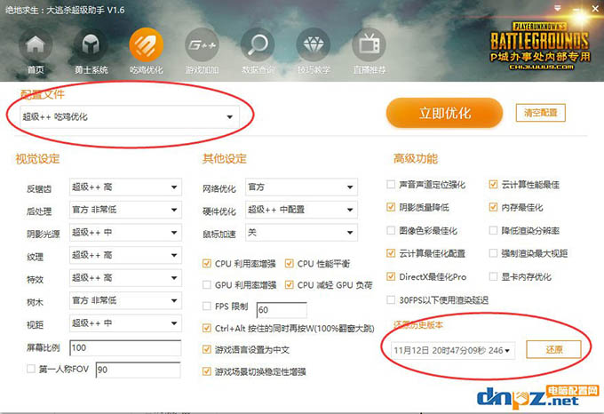Uncheck CPU 性能平衡
Screen dimensions: 604x414
(x=289, y=264)
